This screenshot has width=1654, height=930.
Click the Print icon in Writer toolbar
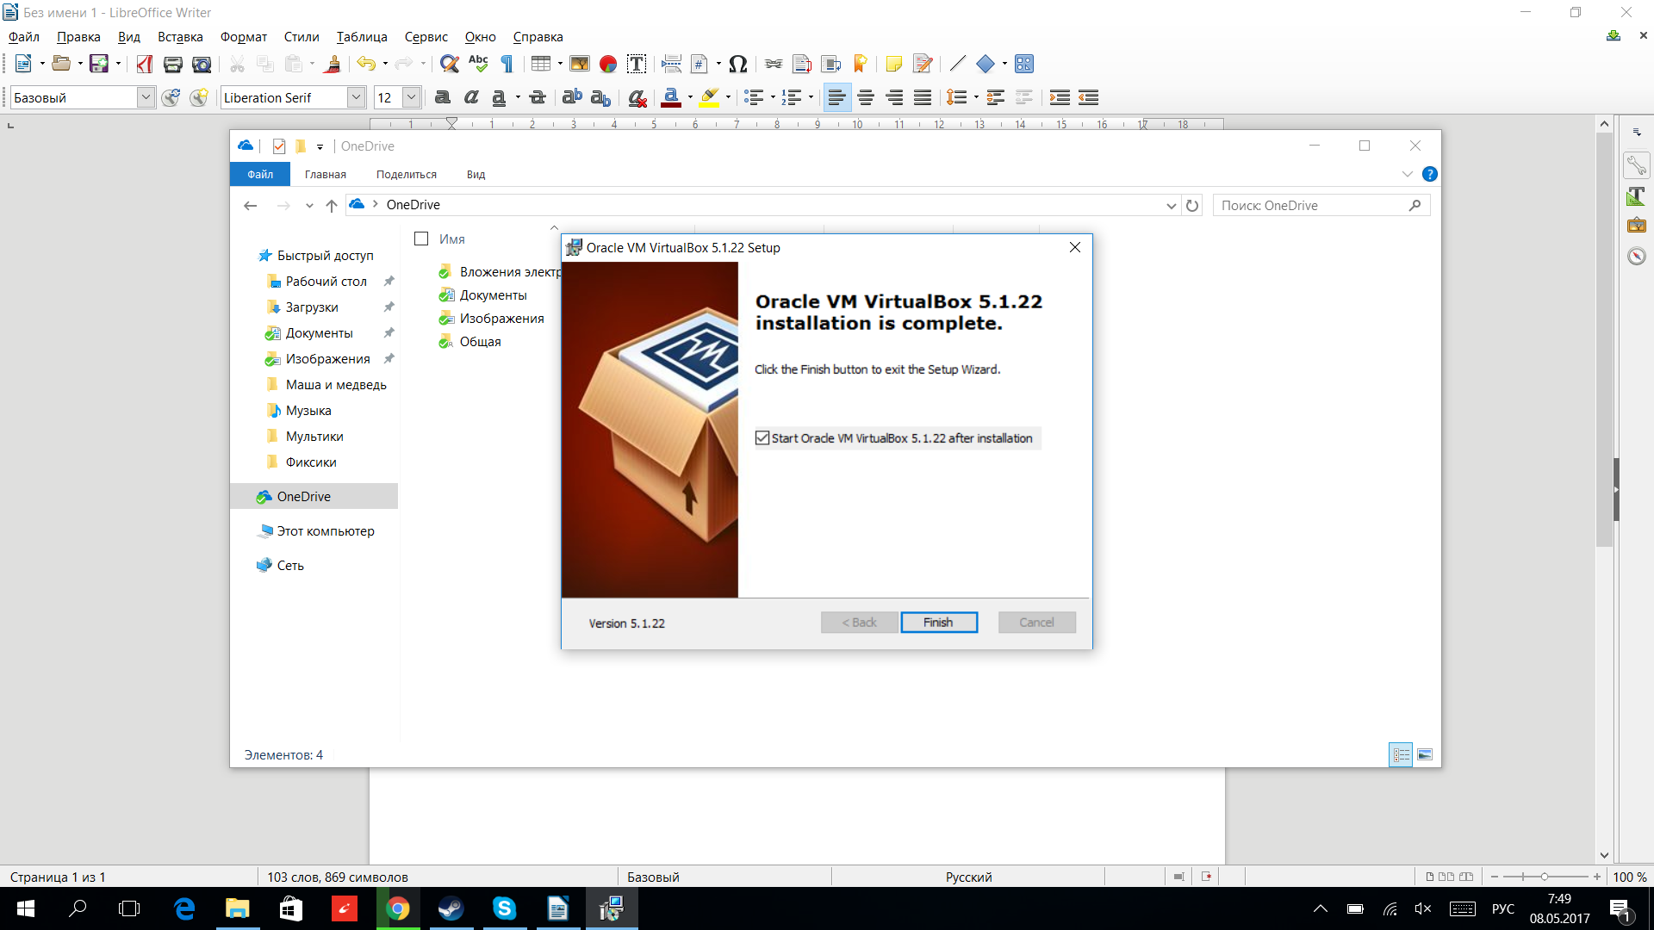(172, 64)
